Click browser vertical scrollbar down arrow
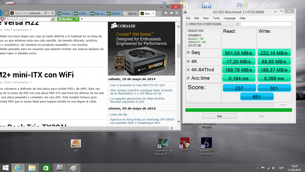The image size is (305, 172). (179, 121)
